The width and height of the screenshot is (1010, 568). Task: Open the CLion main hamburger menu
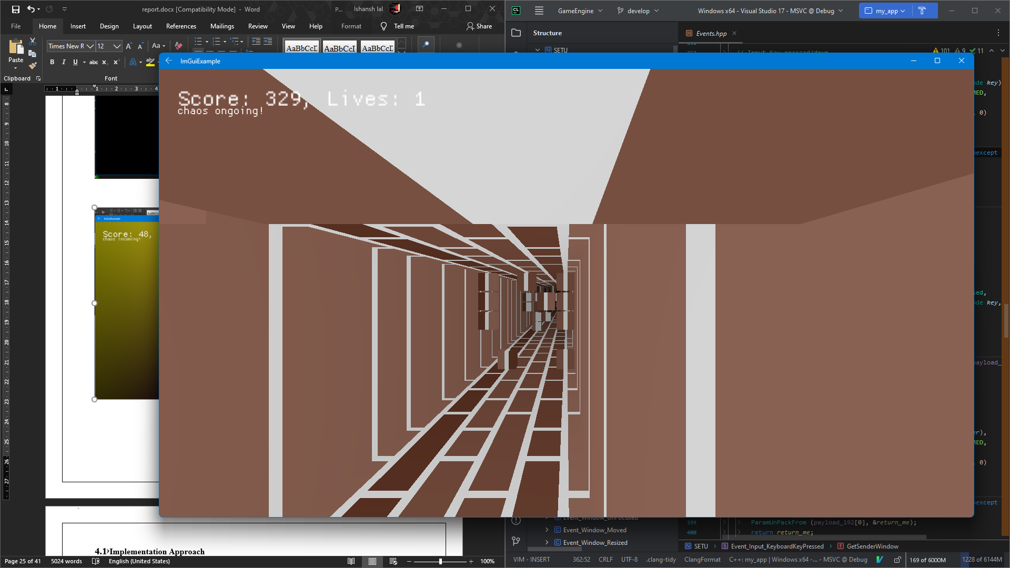[539, 11]
